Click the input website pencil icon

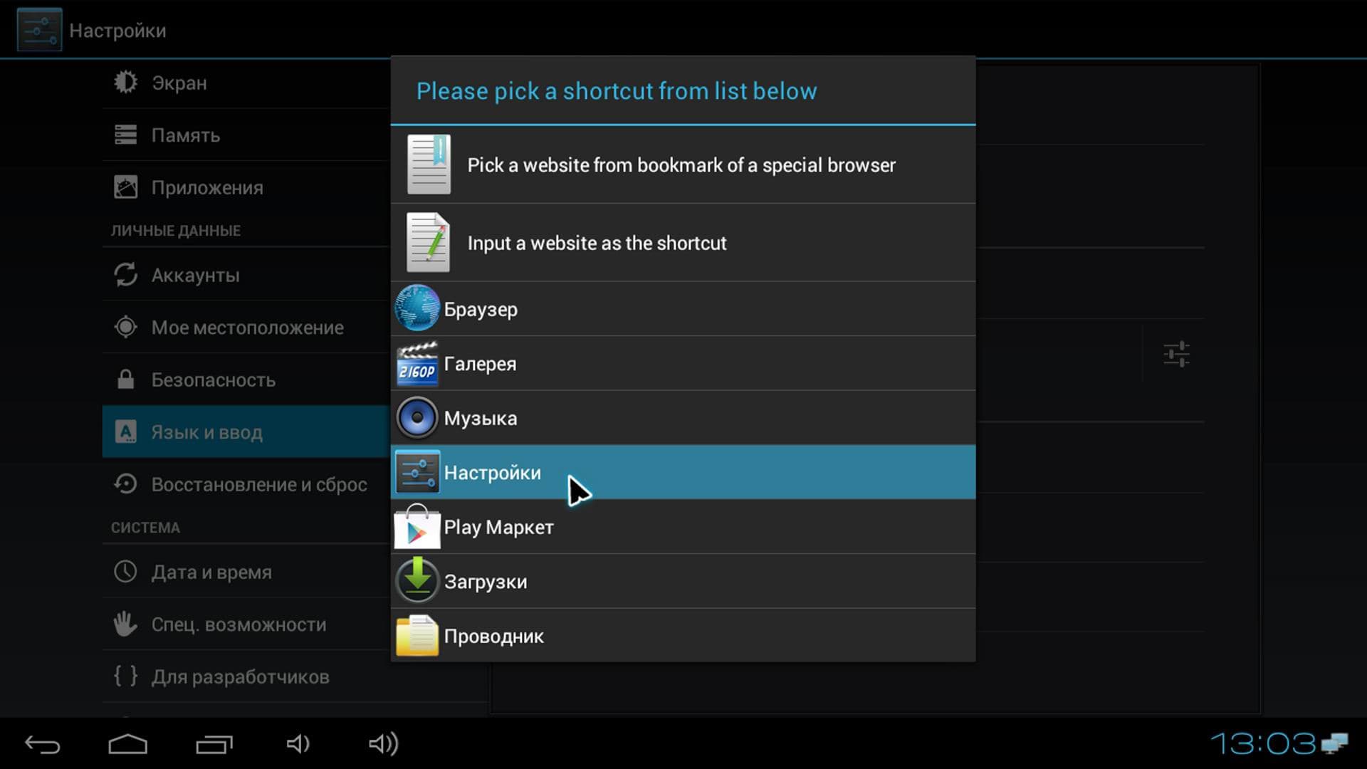tap(429, 243)
